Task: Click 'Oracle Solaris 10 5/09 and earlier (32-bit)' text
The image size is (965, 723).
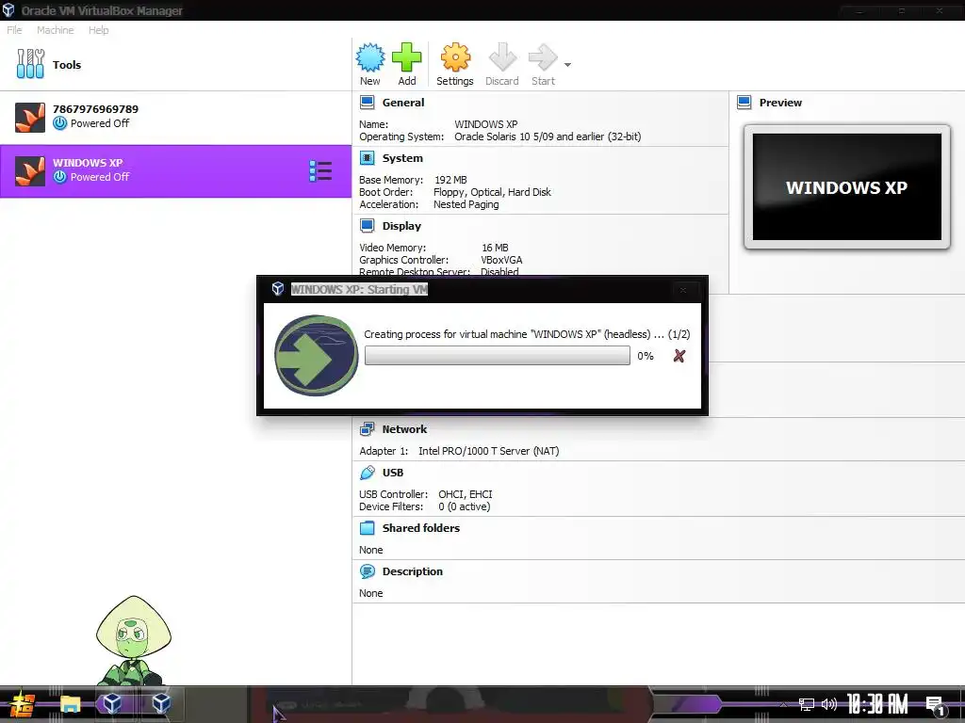Action: [x=548, y=137]
